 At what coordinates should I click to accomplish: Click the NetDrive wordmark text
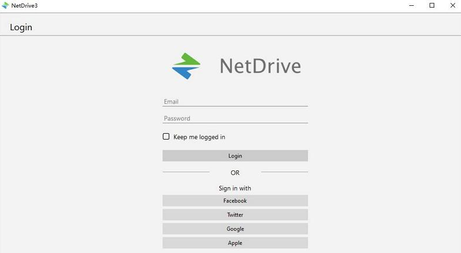pos(260,66)
